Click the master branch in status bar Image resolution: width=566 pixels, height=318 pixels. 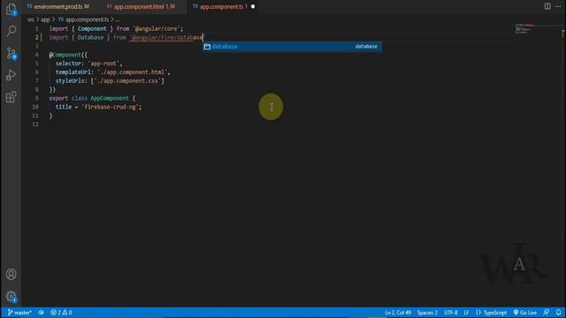(x=19, y=313)
